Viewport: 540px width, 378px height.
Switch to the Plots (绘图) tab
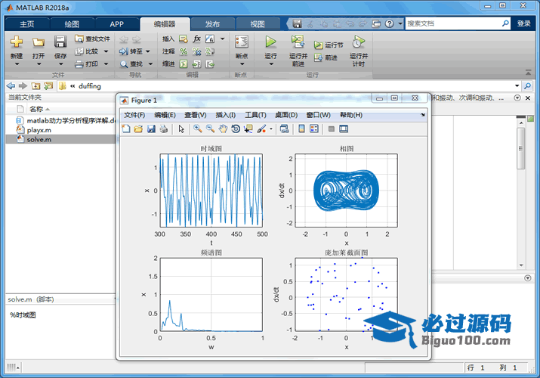point(72,24)
